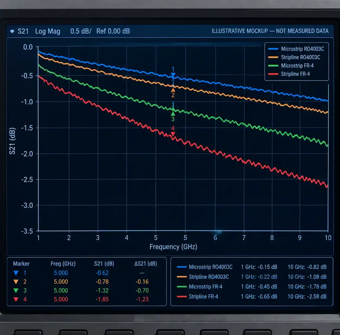Click 'S21 (dB)' column header in marker table
This screenshot has width=340, height=335.
coord(104,264)
